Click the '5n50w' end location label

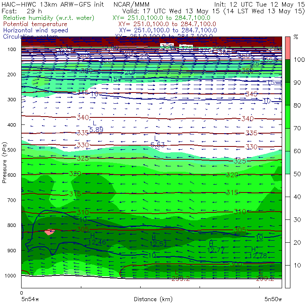coord(273,299)
